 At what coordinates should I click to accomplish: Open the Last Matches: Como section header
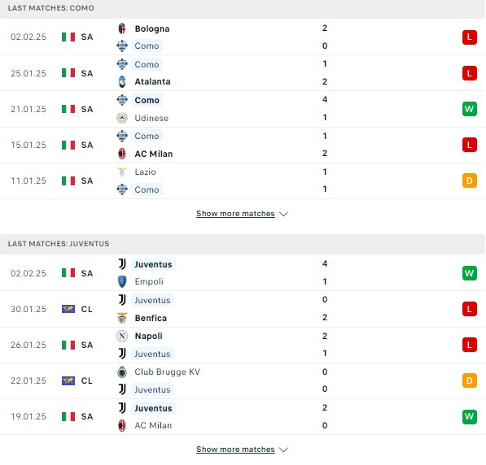pyautogui.click(x=243, y=8)
